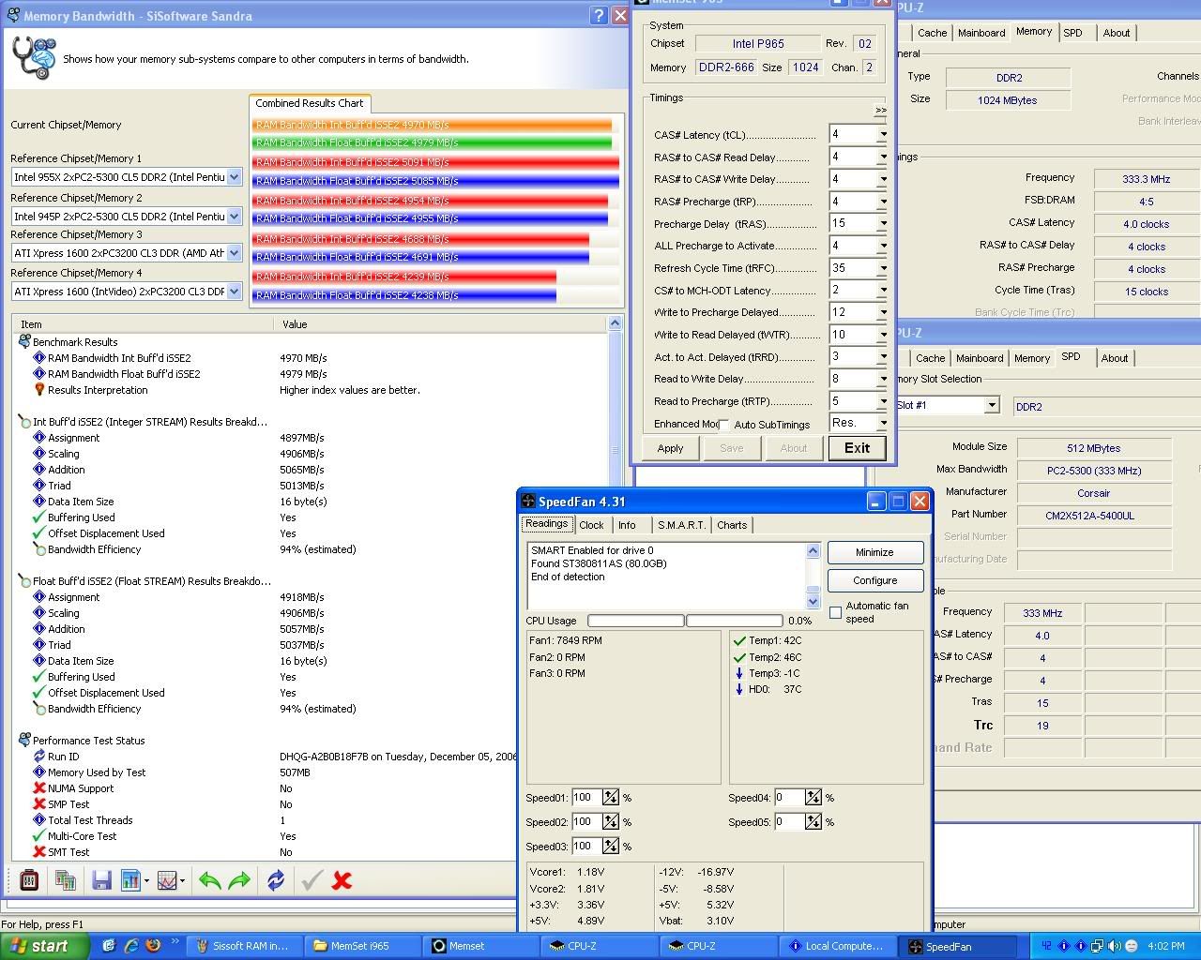Screen dimensions: 1201x960
Task: Launch Firefox from the quick launch bar
Action: point(152,946)
